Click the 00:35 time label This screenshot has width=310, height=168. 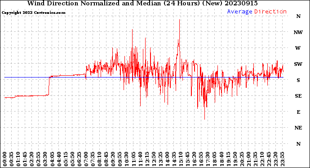point(12,159)
